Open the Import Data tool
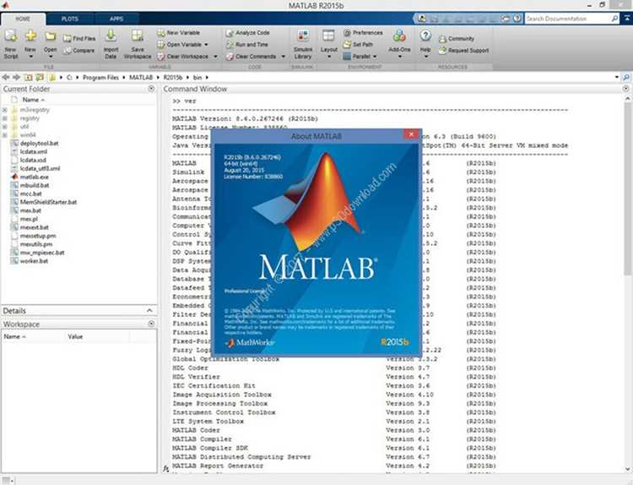Image resolution: width=633 pixels, height=485 pixels. coord(111,44)
